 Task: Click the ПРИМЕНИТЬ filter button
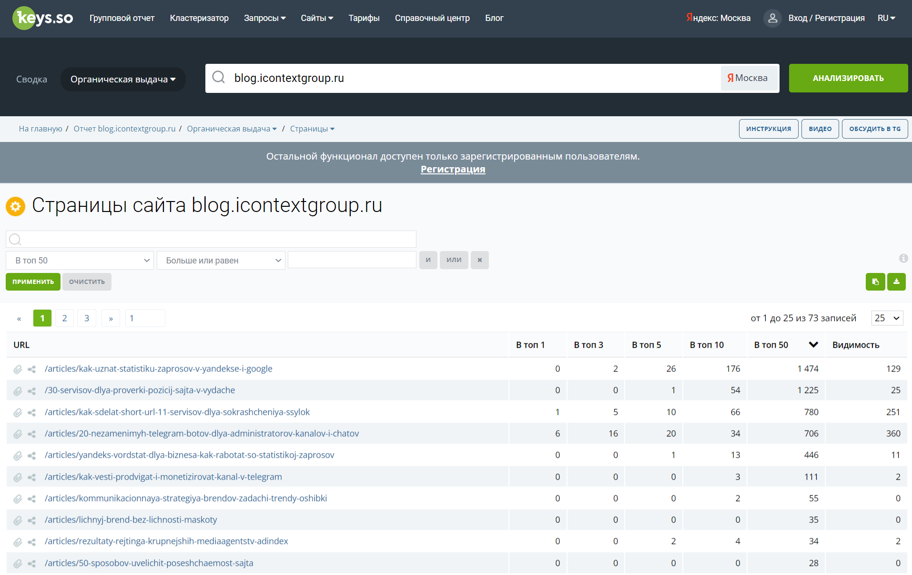pyautogui.click(x=33, y=282)
